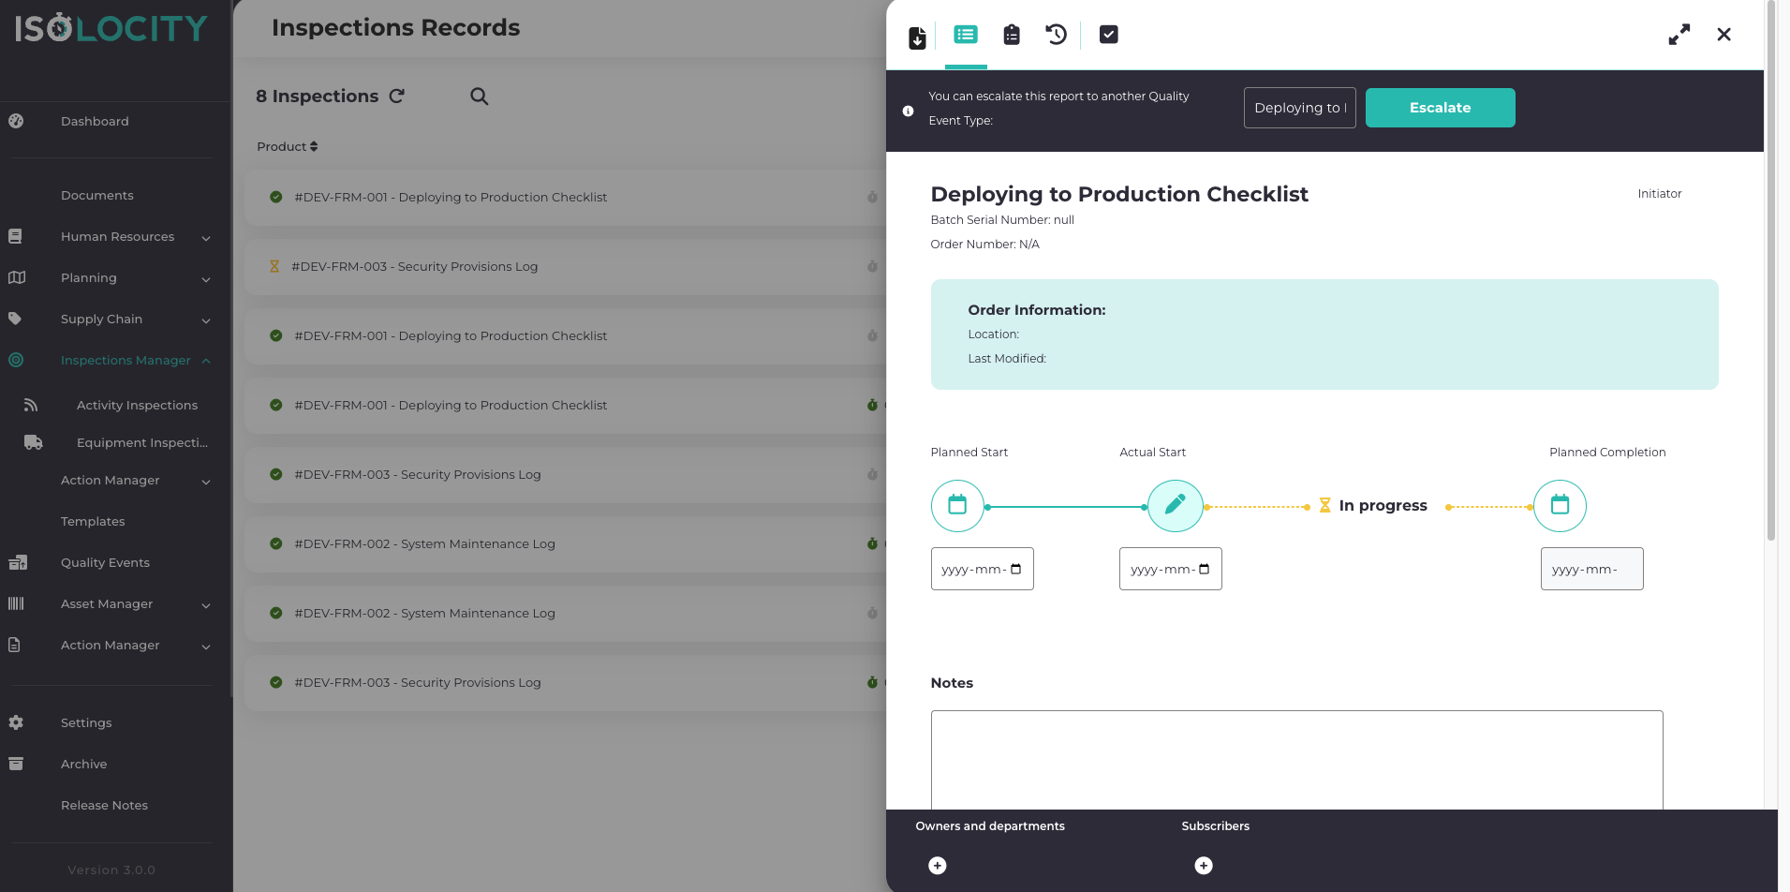View the report history icon
This screenshot has width=1790, height=892.
coord(1057,35)
